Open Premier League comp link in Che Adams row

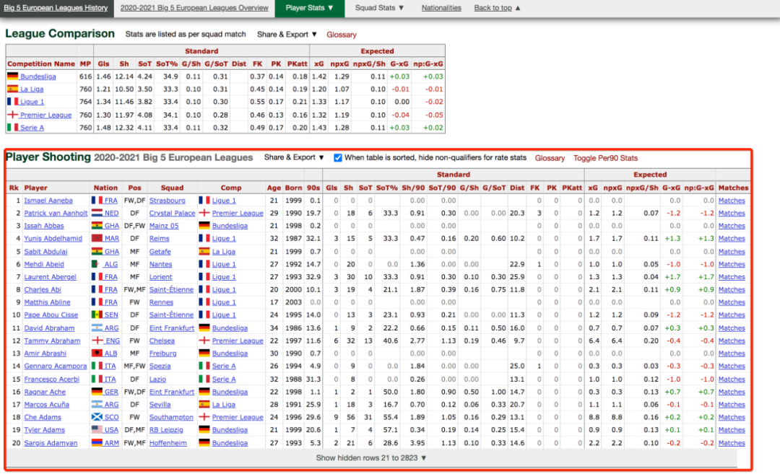tap(238, 417)
